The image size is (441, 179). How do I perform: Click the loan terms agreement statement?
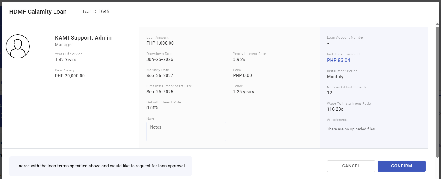click(x=100, y=166)
